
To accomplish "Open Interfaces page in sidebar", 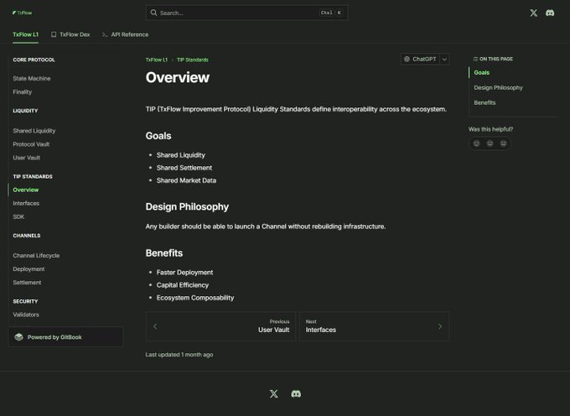I will 26,203.
